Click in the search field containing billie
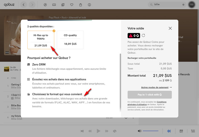Viewport: 199px width, 137px height. click(x=166, y=5)
